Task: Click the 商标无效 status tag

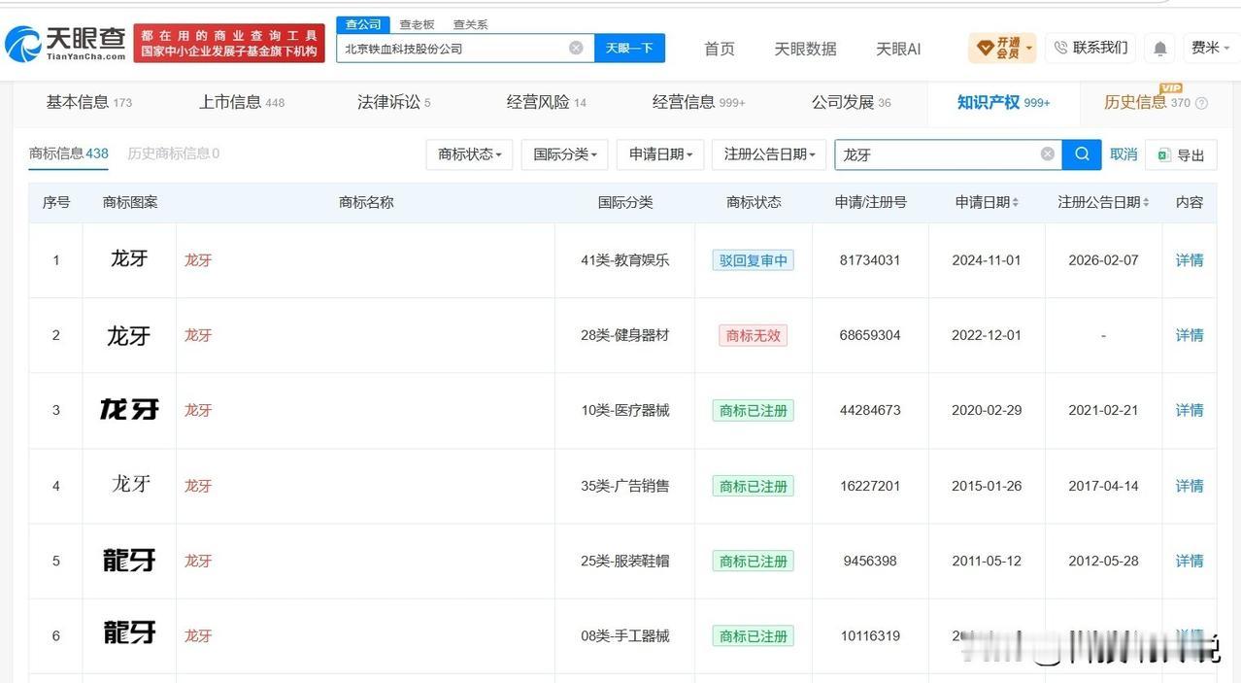Action: pyautogui.click(x=754, y=335)
